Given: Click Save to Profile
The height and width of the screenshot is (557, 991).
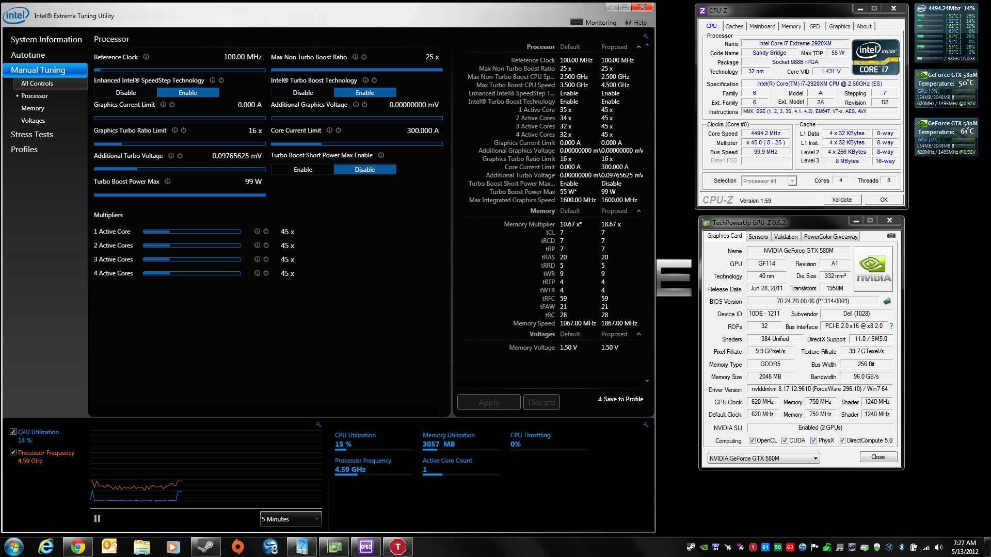Looking at the screenshot, I should pyautogui.click(x=620, y=399).
